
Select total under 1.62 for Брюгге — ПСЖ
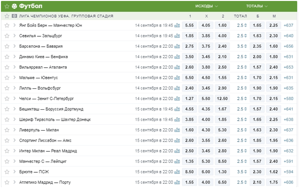point(274,172)
